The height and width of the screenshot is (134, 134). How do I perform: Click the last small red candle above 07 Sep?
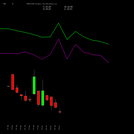pyautogui.click(x=60, y=112)
